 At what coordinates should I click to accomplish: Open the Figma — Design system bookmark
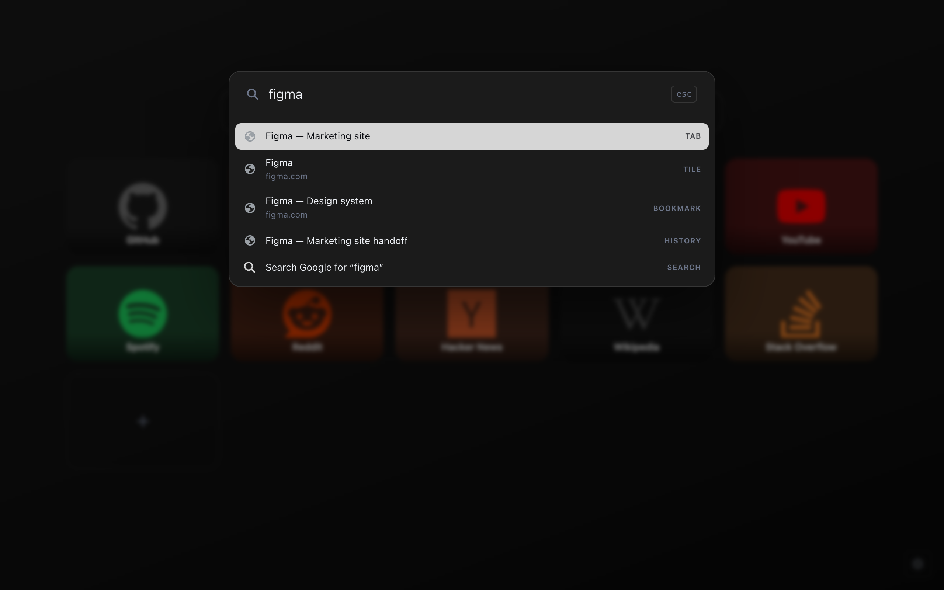pos(472,208)
